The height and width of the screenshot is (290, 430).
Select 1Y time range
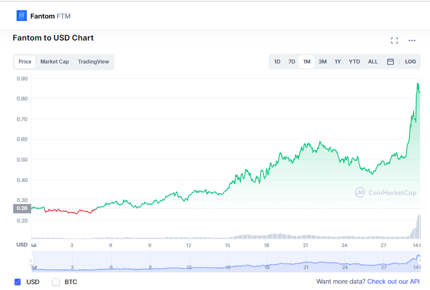337,62
